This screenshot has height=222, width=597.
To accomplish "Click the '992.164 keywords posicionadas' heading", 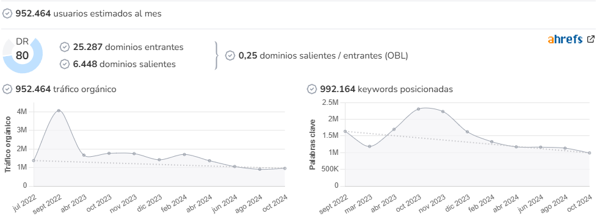I will 386,89.
